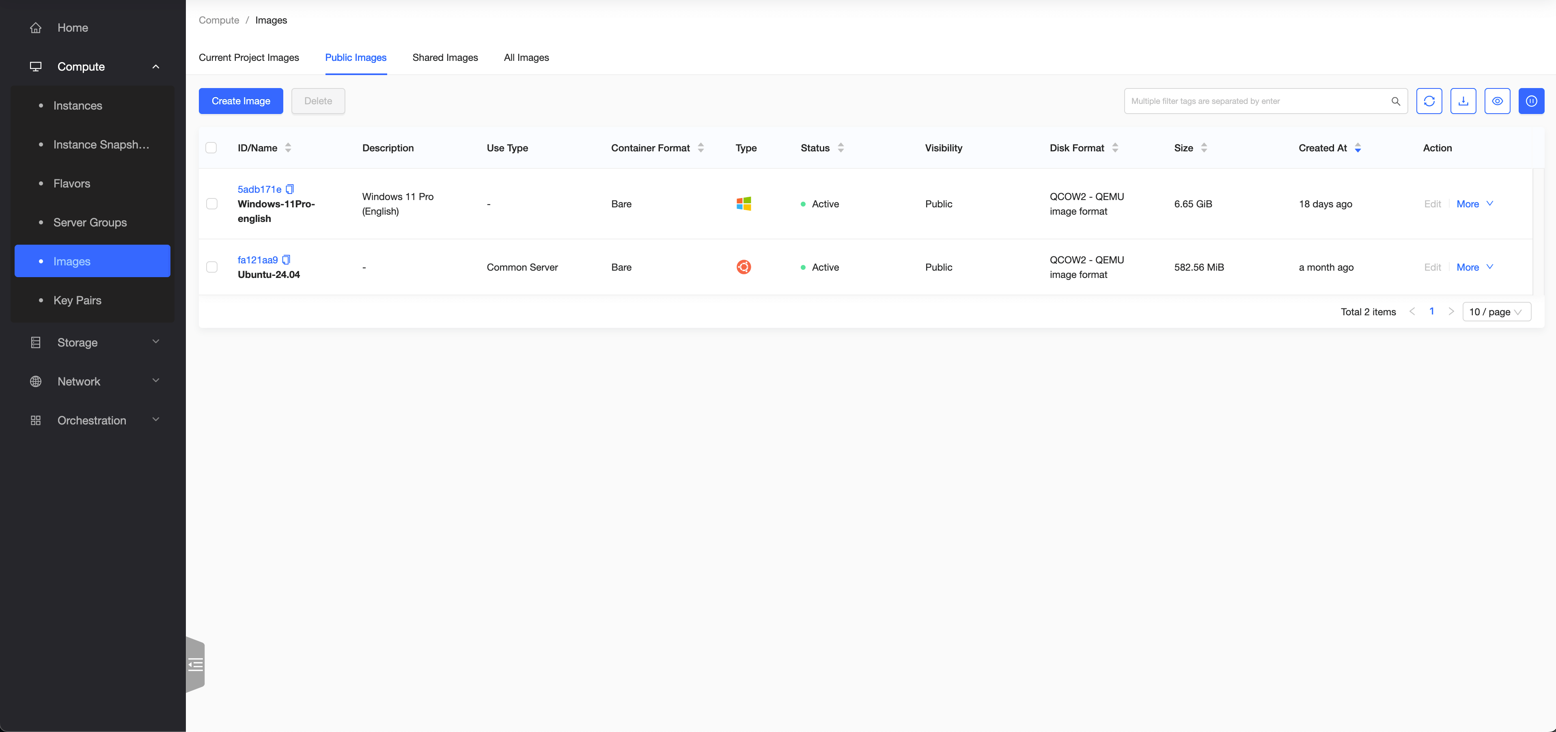The height and width of the screenshot is (732, 1556).
Task: Copy ID fa121aa9 with copy icon
Action: pyautogui.click(x=286, y=260)
